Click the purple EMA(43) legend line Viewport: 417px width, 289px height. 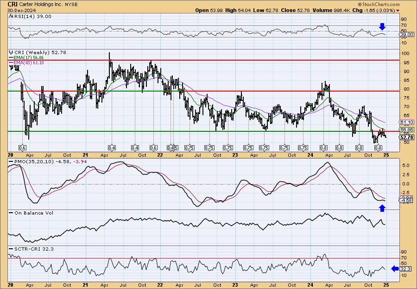point(11,62)
